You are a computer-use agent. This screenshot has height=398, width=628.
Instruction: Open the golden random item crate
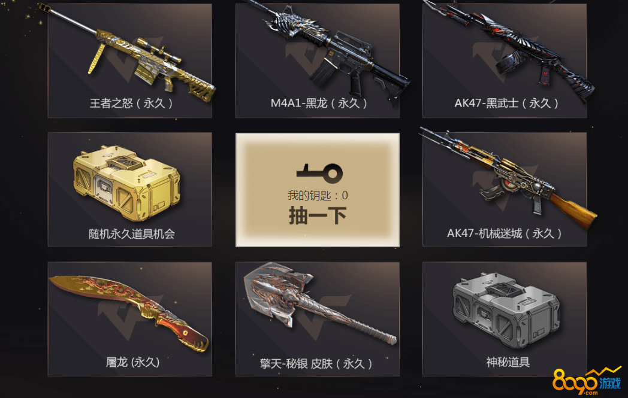tap(126, 183)
